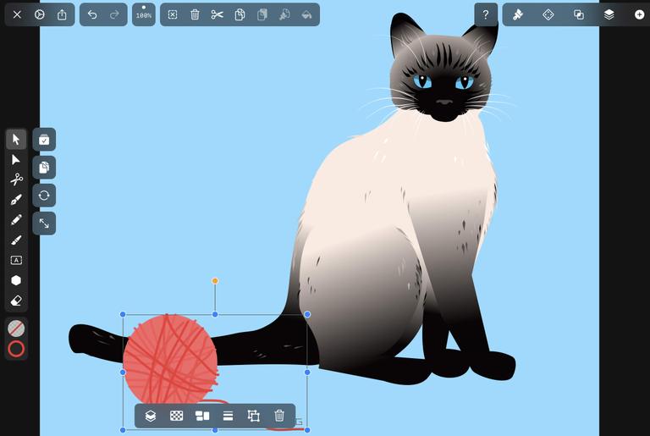Click the orange rotation handle above selection
Image resolution: width=650 pixels, height=436 pixels.
click(215, 281)
